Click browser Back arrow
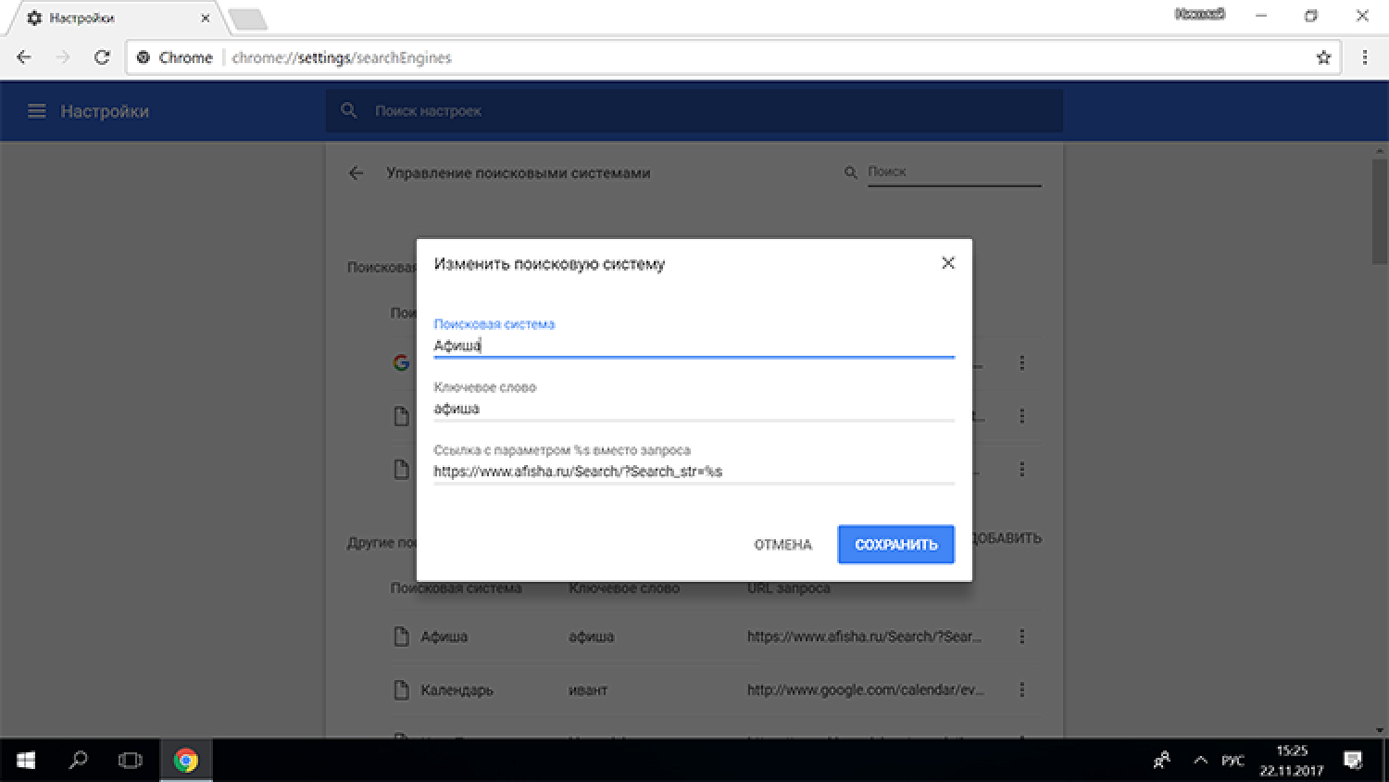Screen dimensions: 1389x782 click(x=24, y=57)
